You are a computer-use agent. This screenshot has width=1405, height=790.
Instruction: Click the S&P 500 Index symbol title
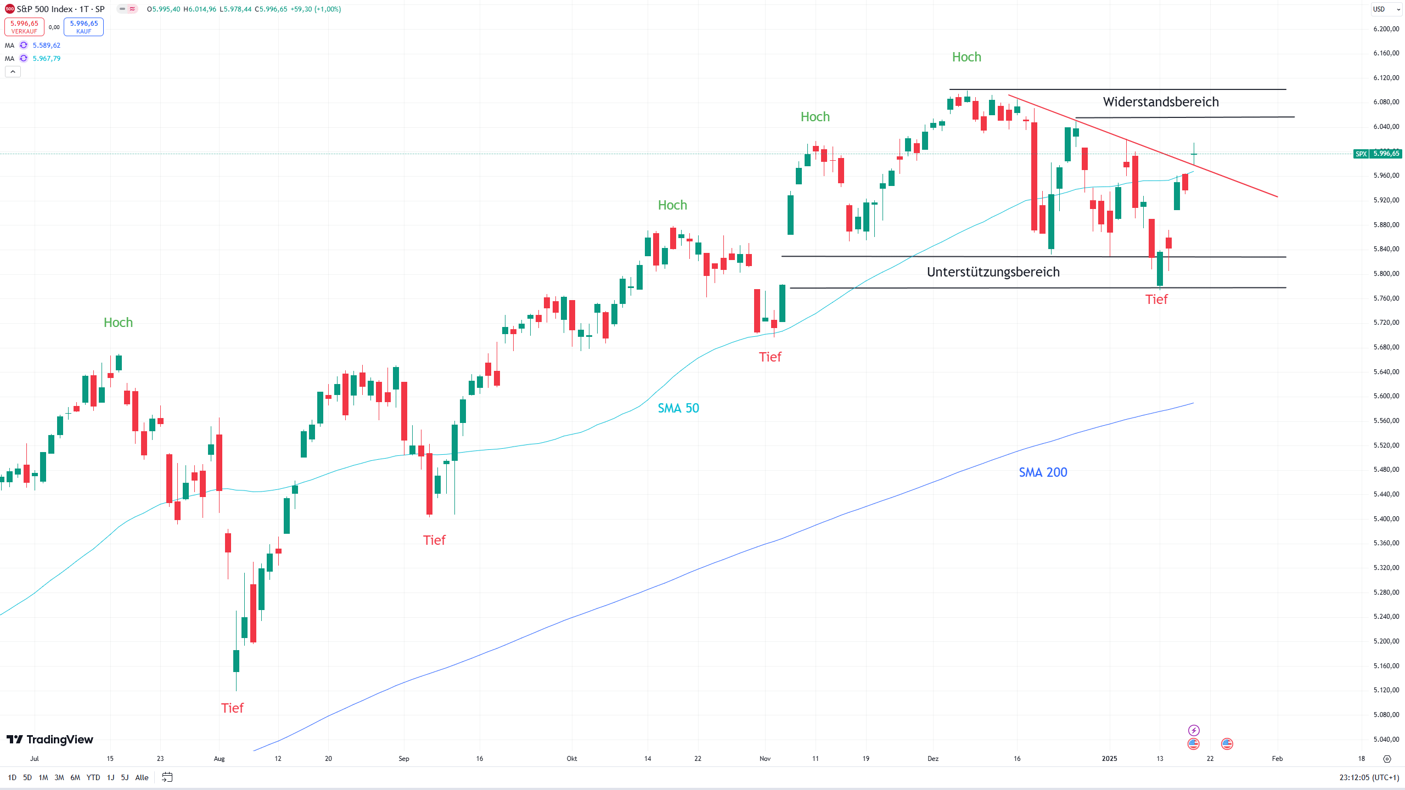(60, 9)
